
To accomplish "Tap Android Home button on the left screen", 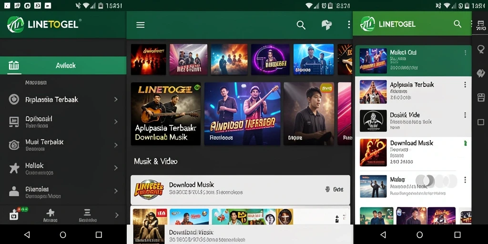I will coord(63,234).
